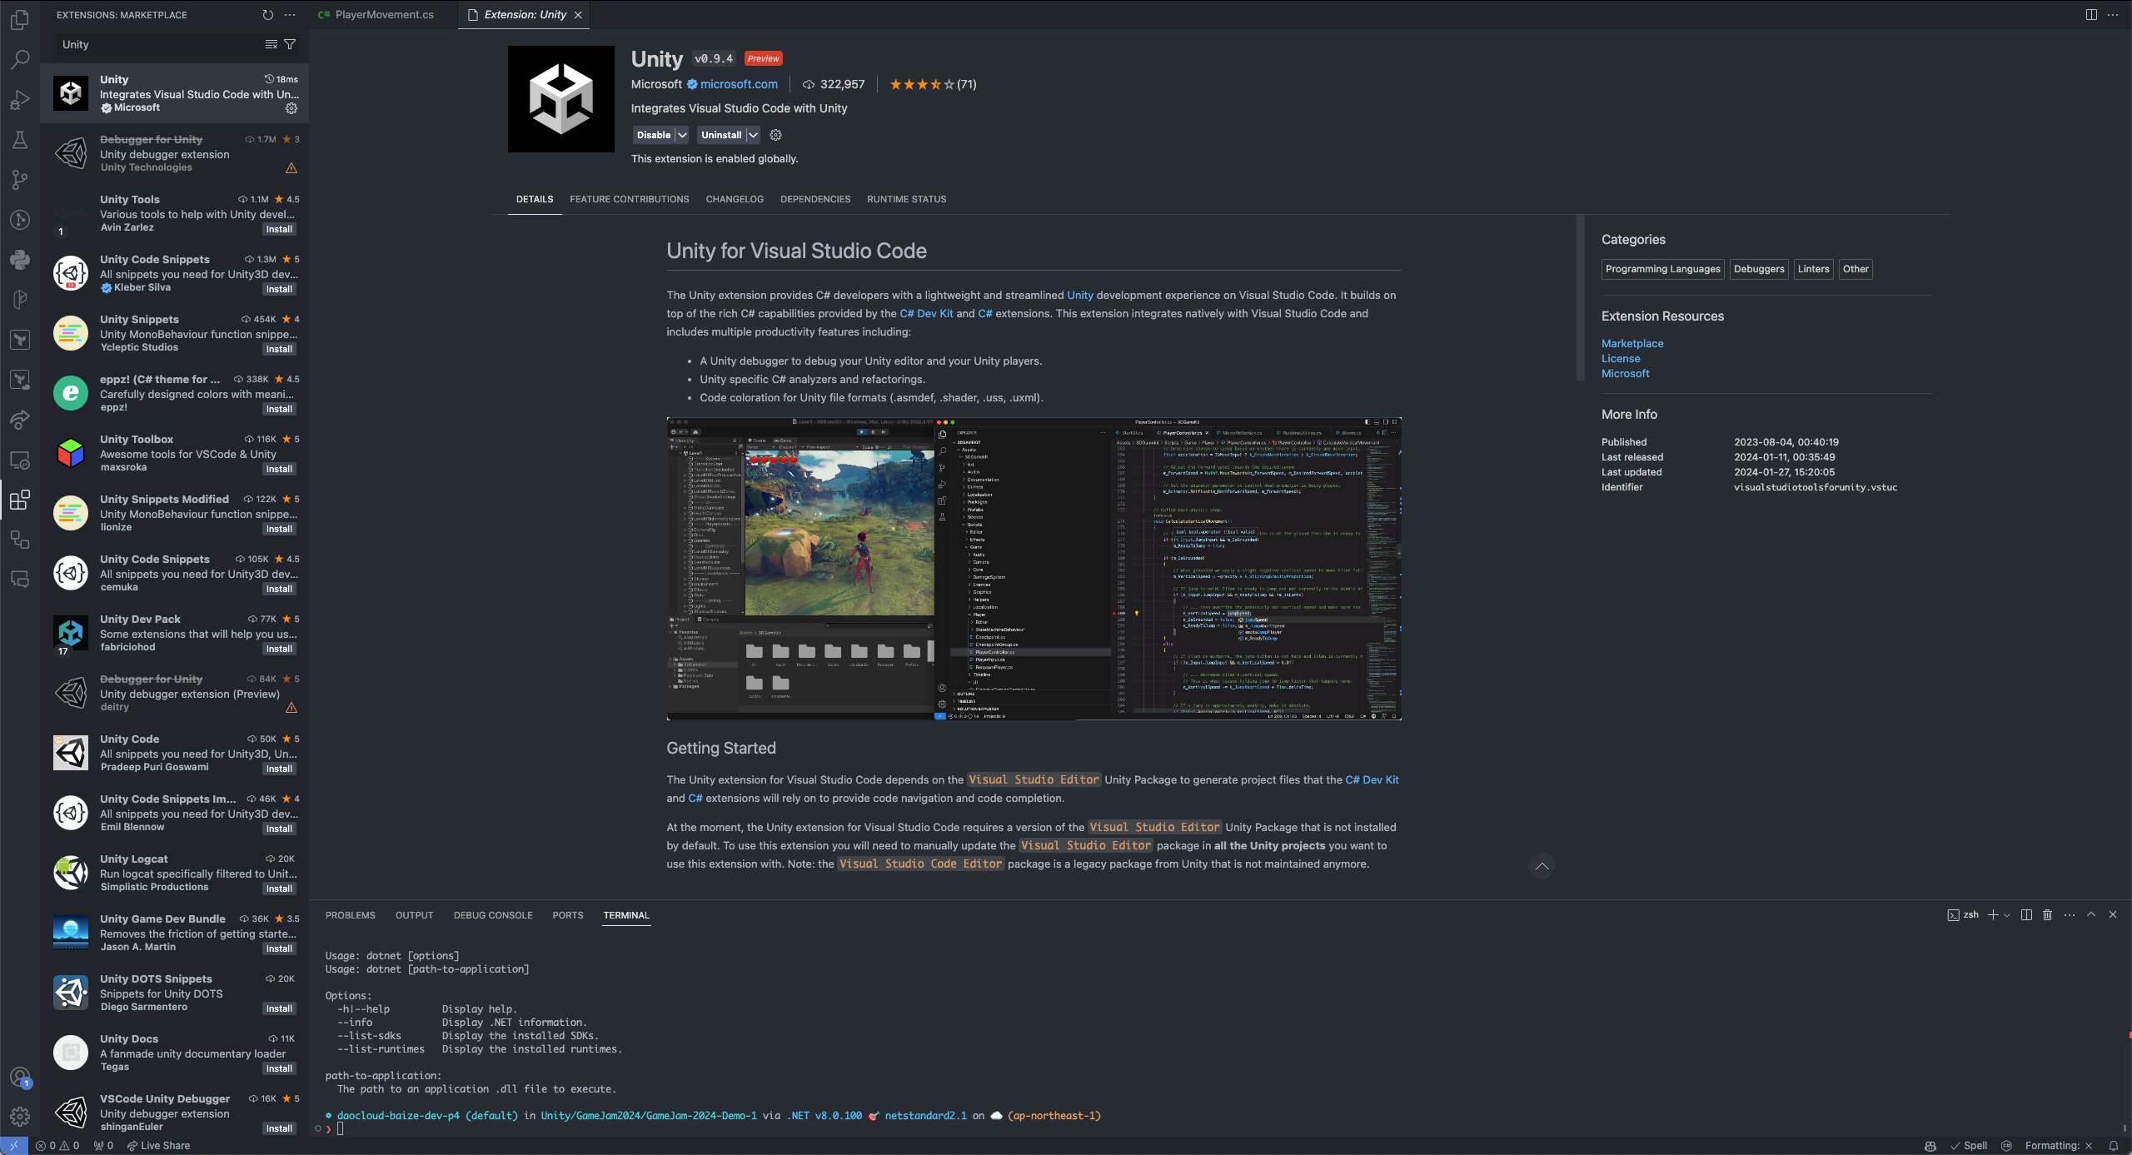Click the filter extensions funnel icon
This screenshot has height=1155, width=2132.
pos(290,44)
